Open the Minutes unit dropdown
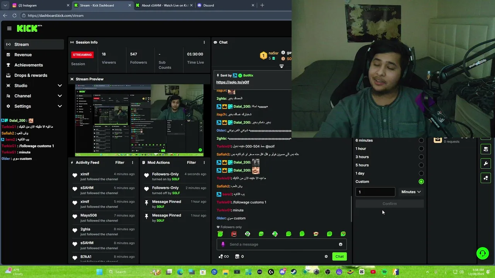 (x=411, y=192)
